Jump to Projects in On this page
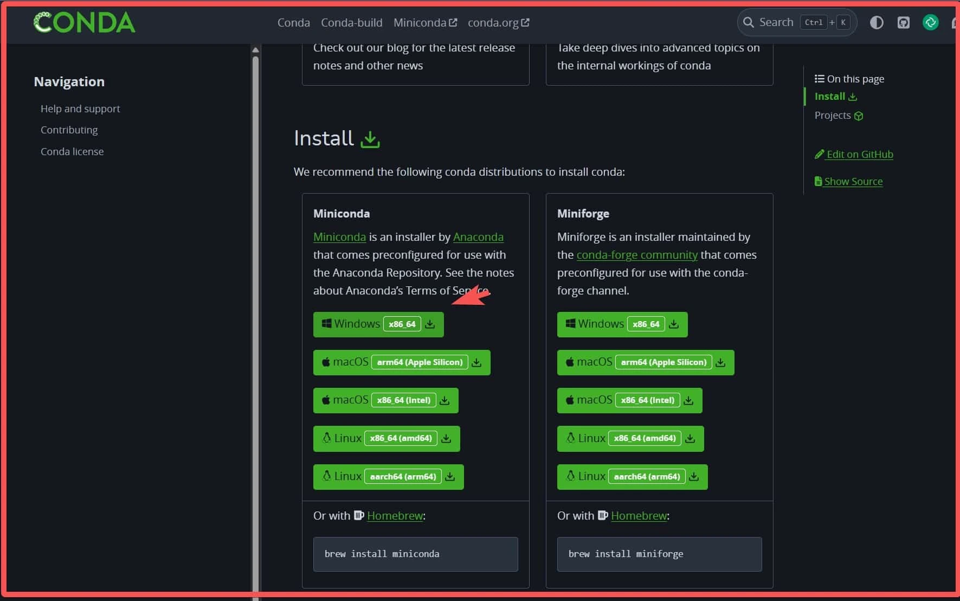Screen dimensions: 960x601 tap(839, 115)
